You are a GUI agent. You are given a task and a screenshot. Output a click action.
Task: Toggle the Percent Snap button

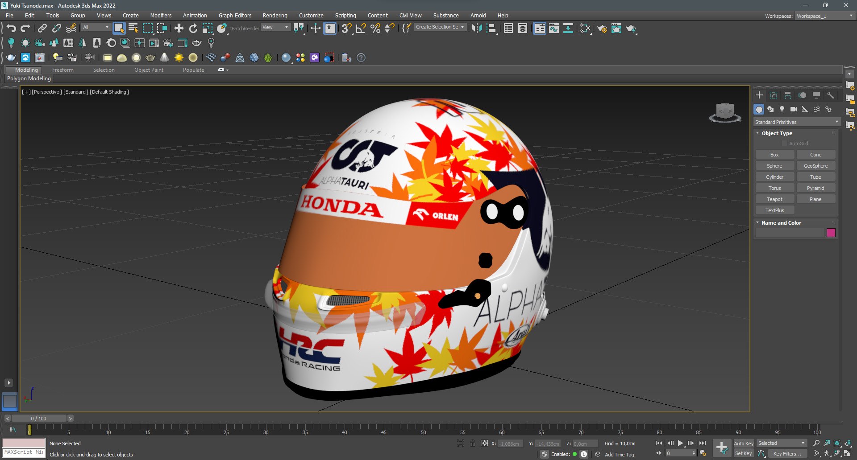point(375,29)
